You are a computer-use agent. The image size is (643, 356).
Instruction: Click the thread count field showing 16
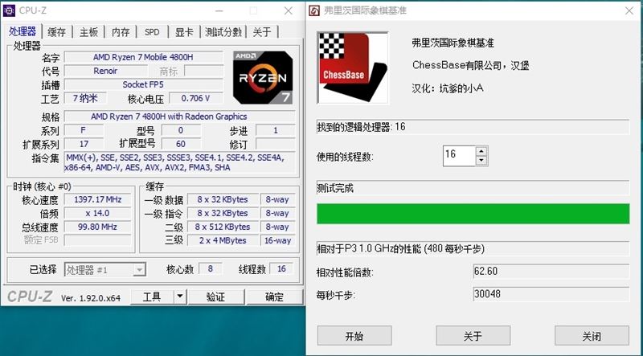459,155
